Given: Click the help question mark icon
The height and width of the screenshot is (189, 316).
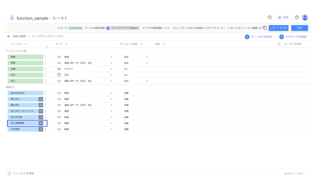Looking at the screenshot, I should pos(296,17).
